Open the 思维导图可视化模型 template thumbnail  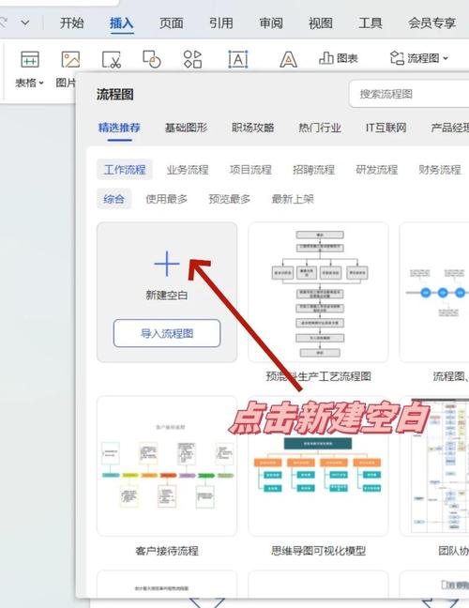[318, 466]
